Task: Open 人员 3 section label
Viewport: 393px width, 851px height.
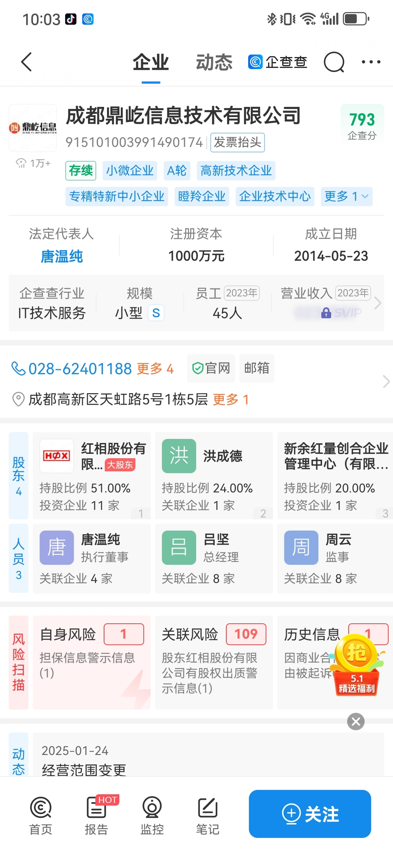Action: coord(19,558)
